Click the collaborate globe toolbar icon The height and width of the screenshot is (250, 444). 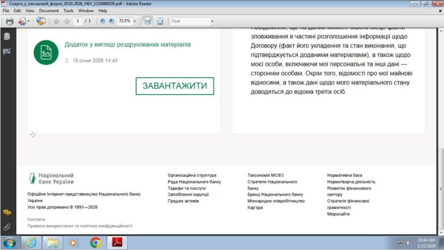point(41,21)
